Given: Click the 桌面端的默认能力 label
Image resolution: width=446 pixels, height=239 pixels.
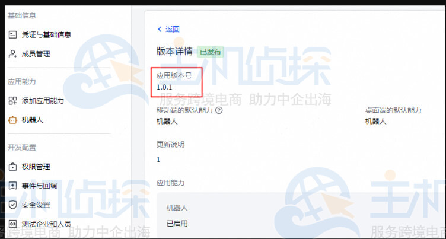Looking at the screenshot, I should point(393,110).
